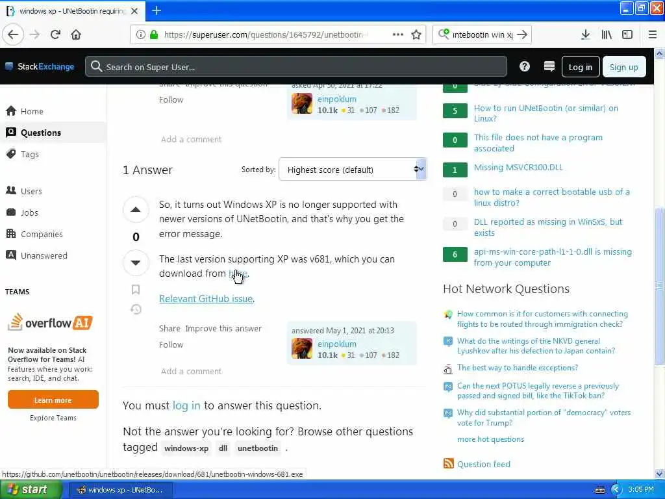Screen dimensions: 665x499
Task: Bookmark this page with the star icon
Action: tap(416, 34)
